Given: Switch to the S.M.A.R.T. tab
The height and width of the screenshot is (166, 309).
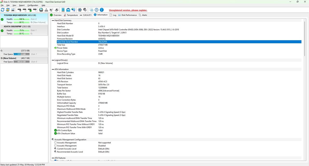Looking at the screenshot, I should point(86,15).
